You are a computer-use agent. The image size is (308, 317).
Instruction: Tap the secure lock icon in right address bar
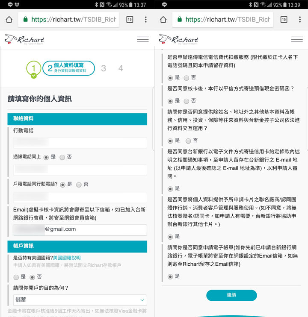[180, 19]
